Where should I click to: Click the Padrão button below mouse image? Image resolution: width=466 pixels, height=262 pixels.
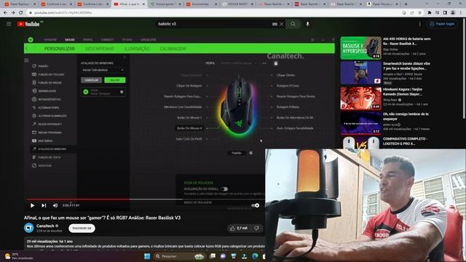(x=237, y=153)
